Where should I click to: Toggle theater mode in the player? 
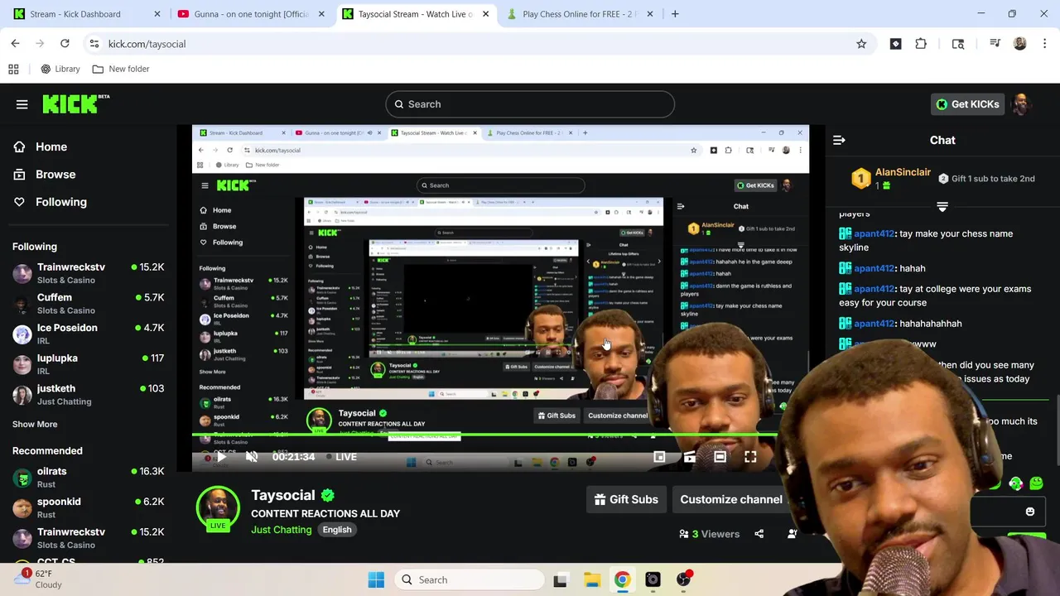pyautogui.click(x=720, y=457)
